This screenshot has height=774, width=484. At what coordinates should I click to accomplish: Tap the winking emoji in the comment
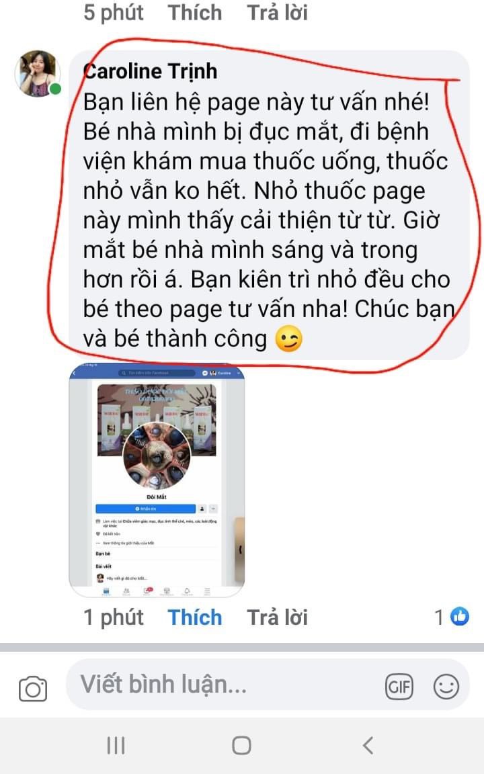click(x=288, y=339)
